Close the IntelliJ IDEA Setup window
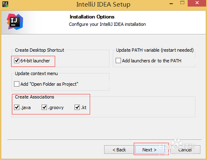This screenshot has height=160, width=207. coord(197,3)
